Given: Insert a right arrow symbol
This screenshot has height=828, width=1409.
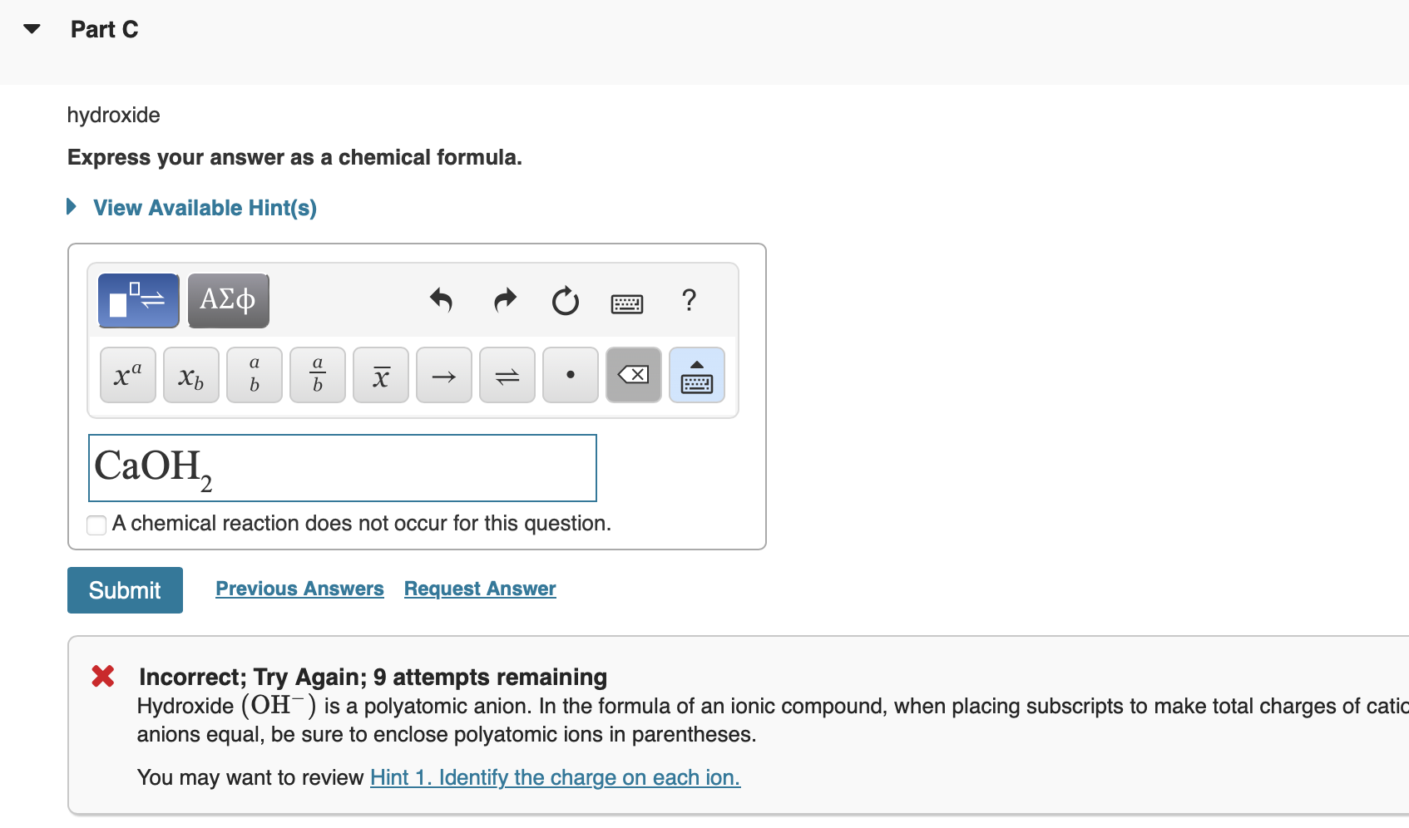Looking at the screenshot, I should [x=443, y=375].
